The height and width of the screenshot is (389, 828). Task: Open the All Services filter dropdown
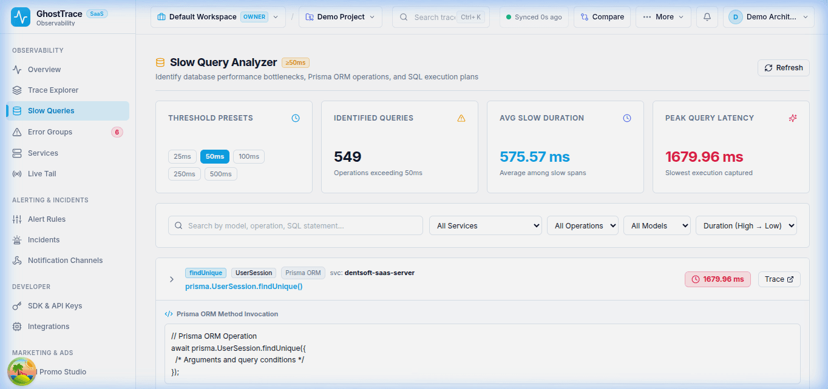[486, 225]
